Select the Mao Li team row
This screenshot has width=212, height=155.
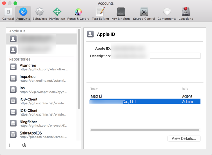145,96
